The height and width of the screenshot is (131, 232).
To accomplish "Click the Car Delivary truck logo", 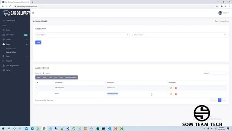I will 16,13.
